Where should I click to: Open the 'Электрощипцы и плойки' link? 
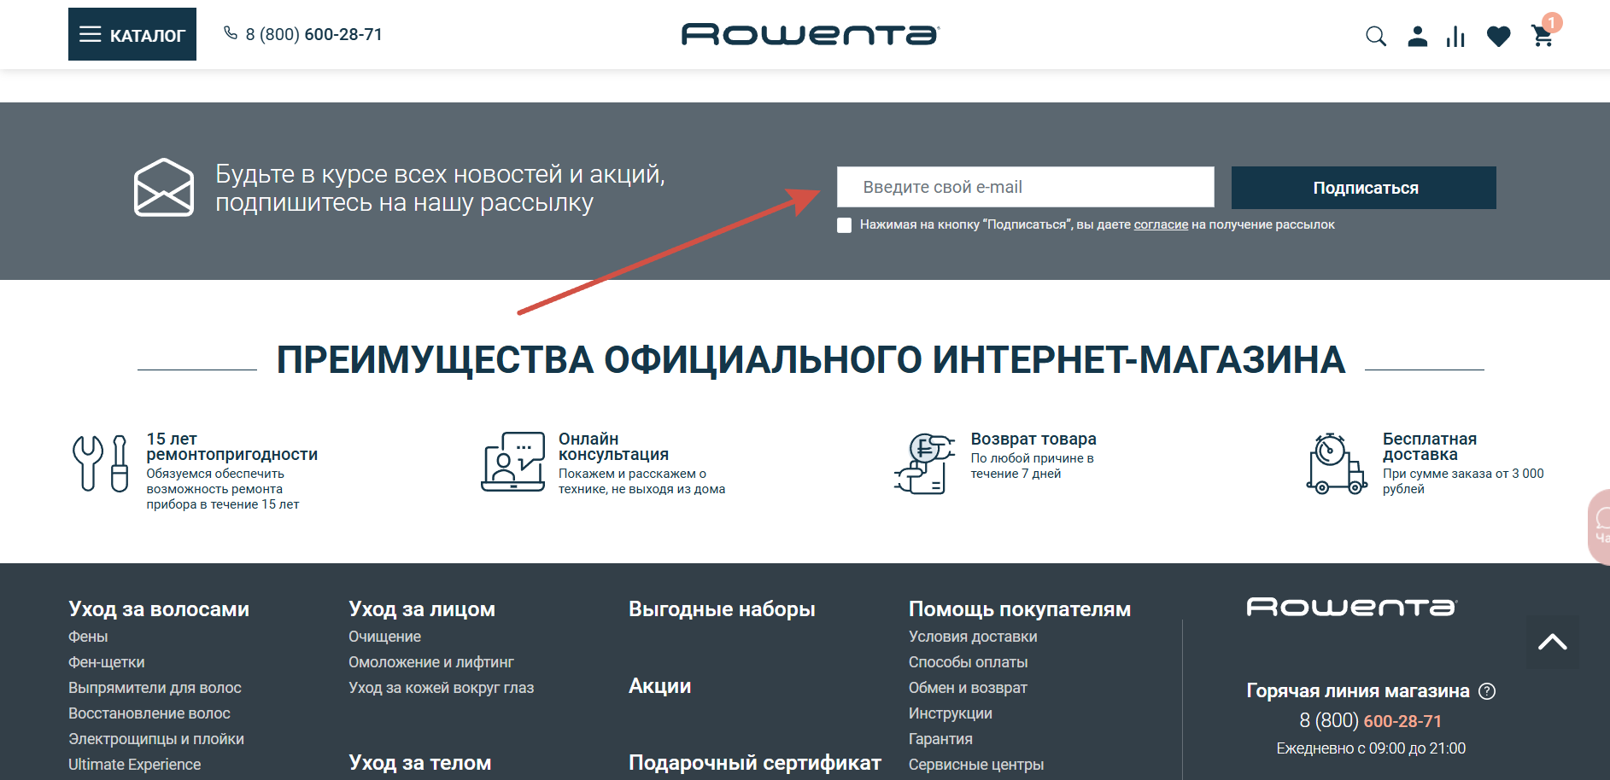click(156, 739)
